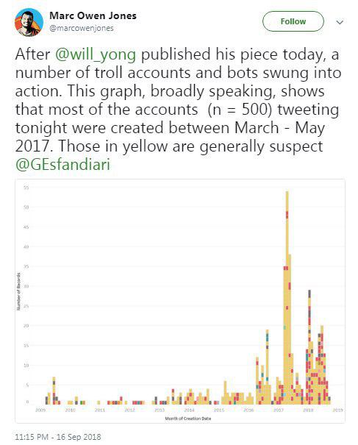Open the embedded graph image

180,301
